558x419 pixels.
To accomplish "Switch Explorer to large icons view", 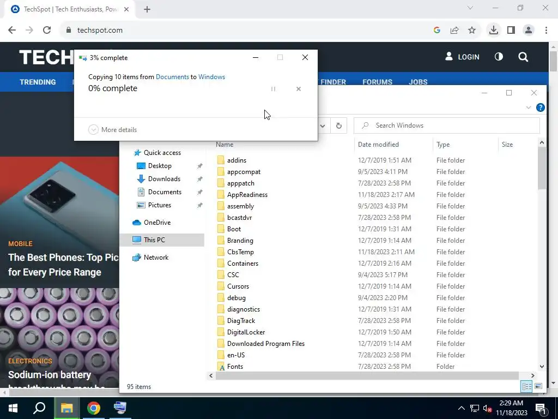I will pos(538,386).
